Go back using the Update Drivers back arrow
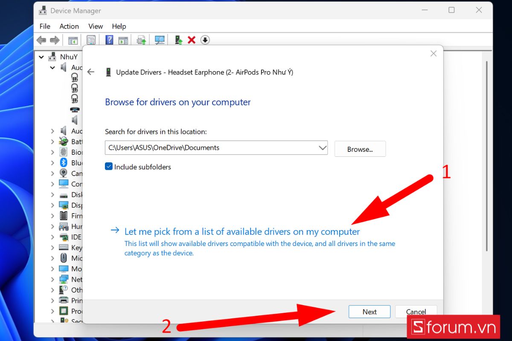Viewport: 512px width, 341px height. click(90, 72)
